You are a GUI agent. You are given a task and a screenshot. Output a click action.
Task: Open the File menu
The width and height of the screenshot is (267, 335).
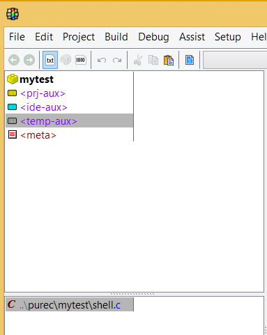pos(17,37)
